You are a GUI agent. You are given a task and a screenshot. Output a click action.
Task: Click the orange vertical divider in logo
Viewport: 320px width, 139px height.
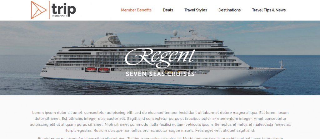click(x=49, y=10)
